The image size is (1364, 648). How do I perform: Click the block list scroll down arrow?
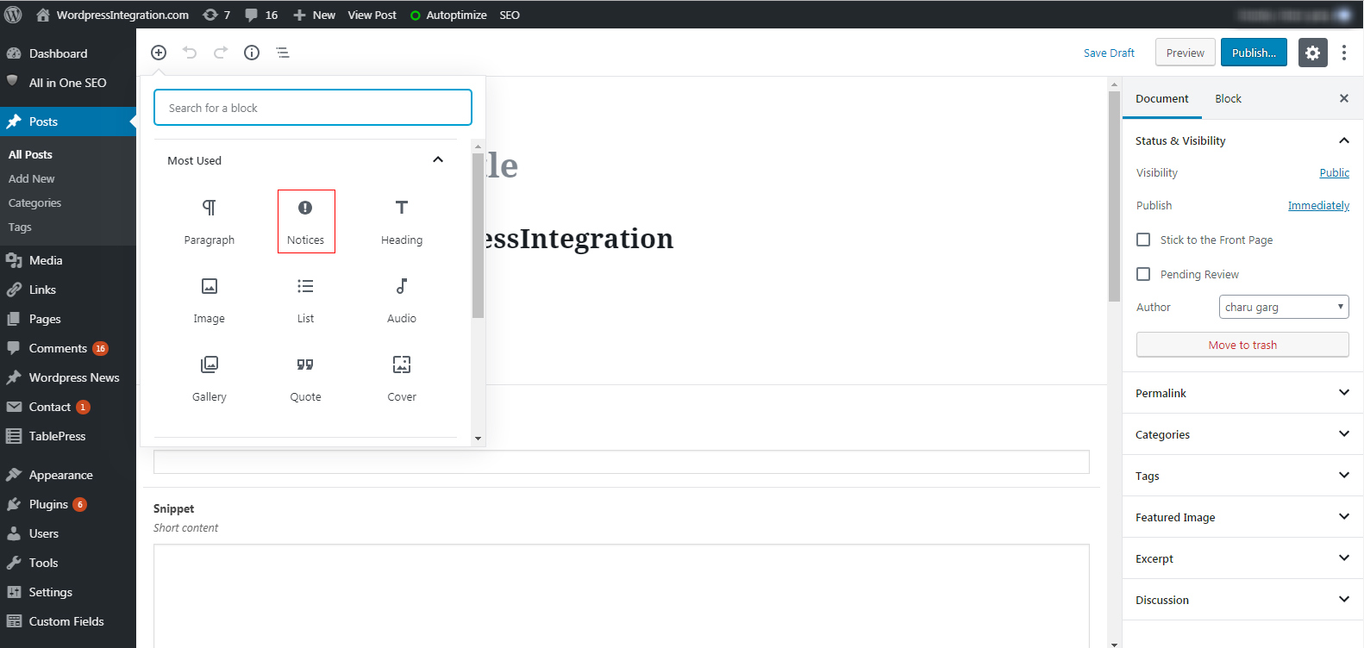[479, 439]
